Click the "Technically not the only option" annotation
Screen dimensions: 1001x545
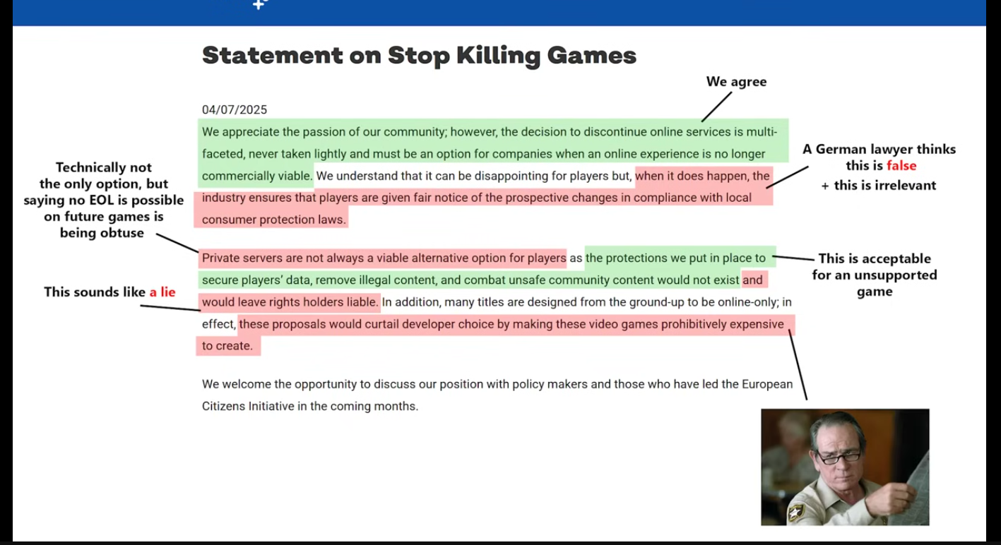[x=103, y=200]
